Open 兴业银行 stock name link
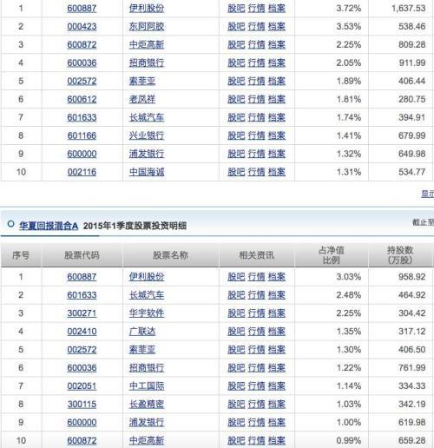Screen dimensions: 434x448 click(x=147, y=135)
